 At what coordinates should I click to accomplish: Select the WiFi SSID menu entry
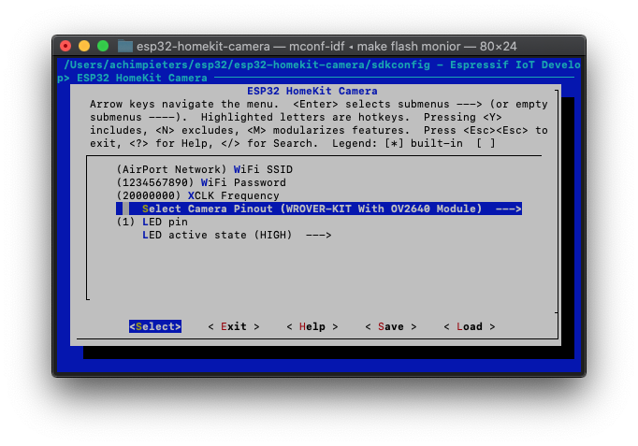coord(205,169)
